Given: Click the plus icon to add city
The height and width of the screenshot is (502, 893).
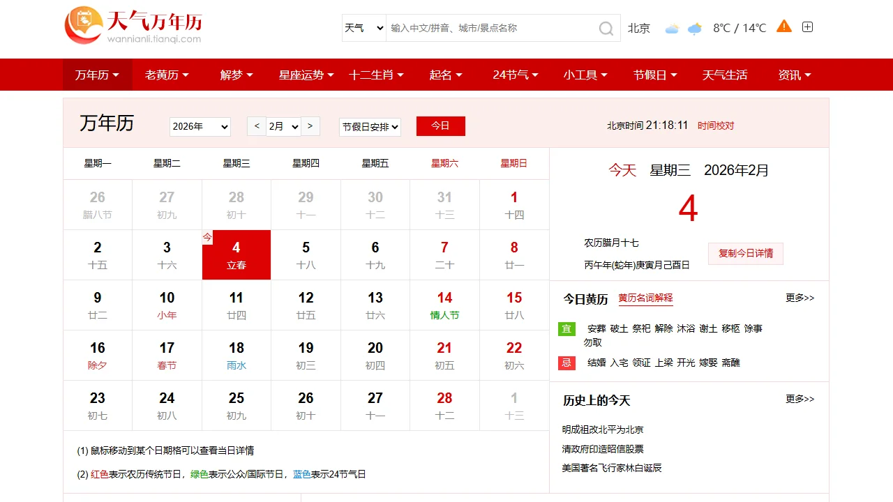Looking at the screenshot, I should 807,27.
